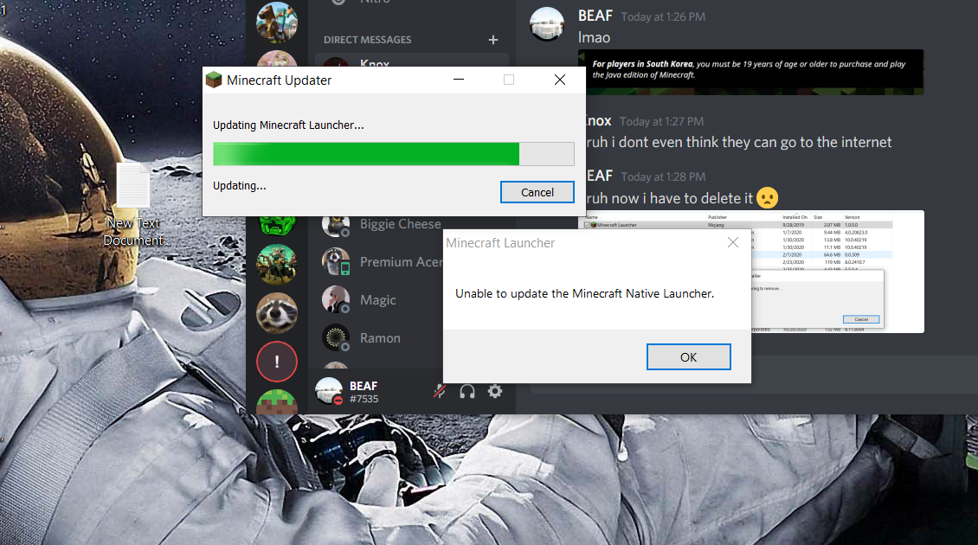
Task: Click BEAF's avatar beside the lmao message
Action: 547,24
